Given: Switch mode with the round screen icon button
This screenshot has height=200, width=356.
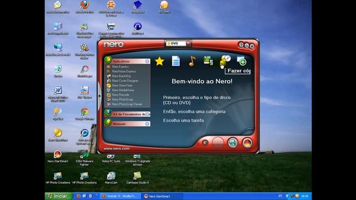Looking at the screenshot, I should (233, 143).
